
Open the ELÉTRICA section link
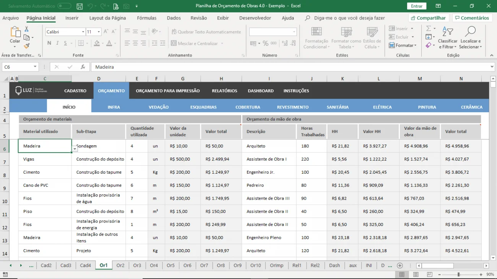[x=382, y=107]
